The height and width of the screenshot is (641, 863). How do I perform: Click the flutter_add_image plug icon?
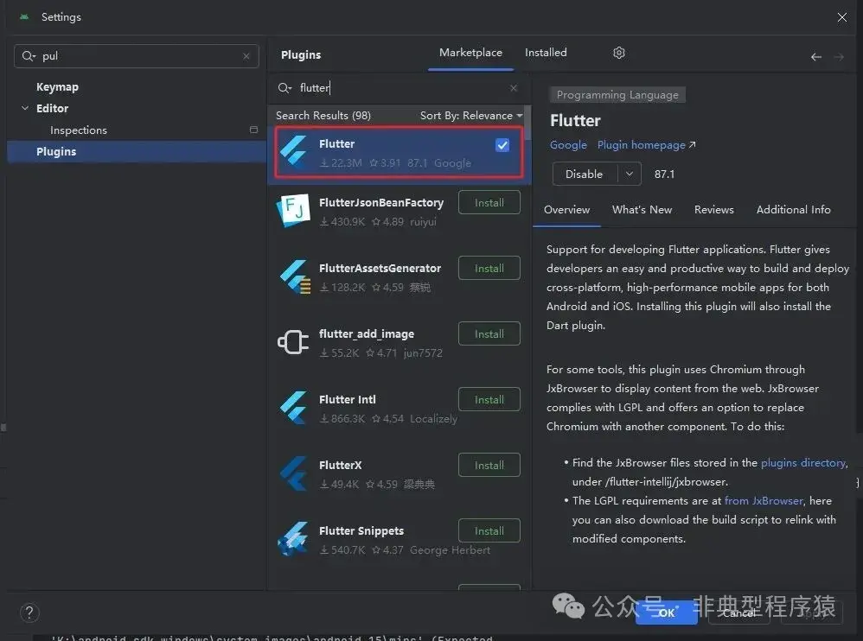pos(293,342)
